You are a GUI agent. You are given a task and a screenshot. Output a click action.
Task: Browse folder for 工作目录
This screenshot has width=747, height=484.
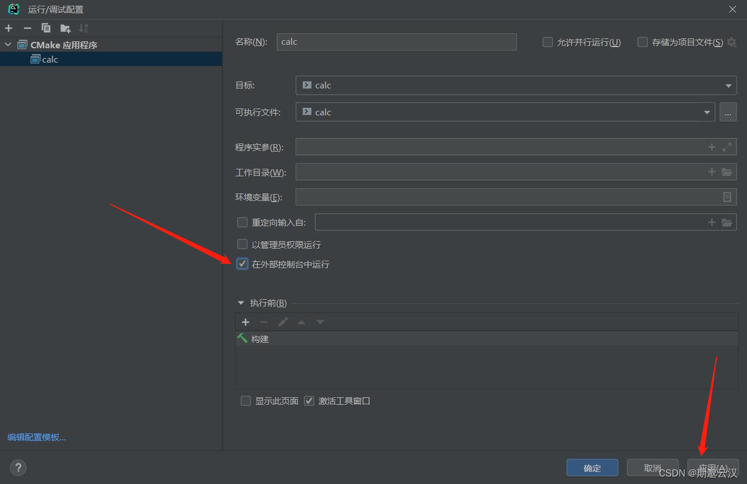pyautogui.click(x=727, y=172)
